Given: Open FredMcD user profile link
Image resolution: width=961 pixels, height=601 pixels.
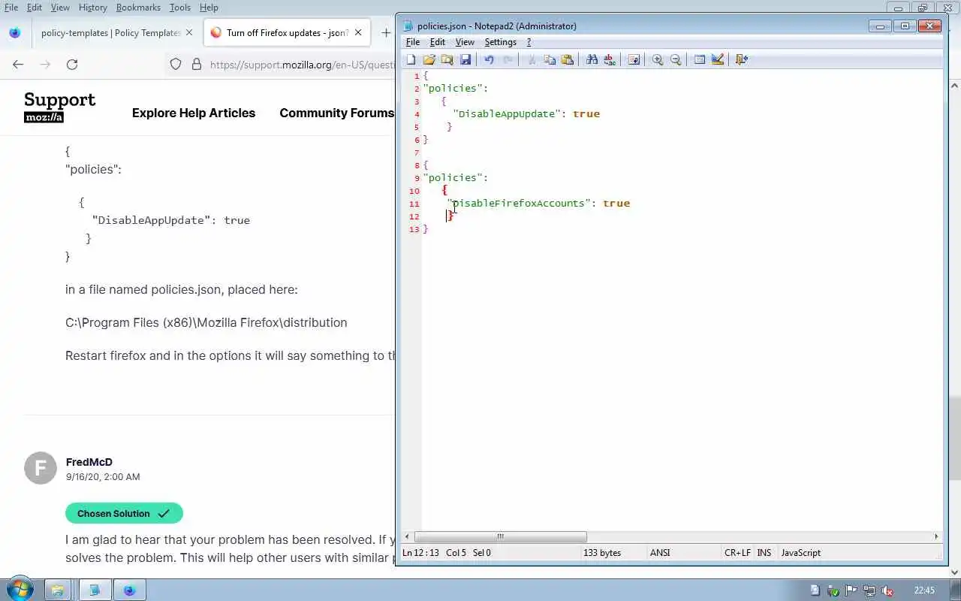Looking at the screenshot, I should 89,462.
